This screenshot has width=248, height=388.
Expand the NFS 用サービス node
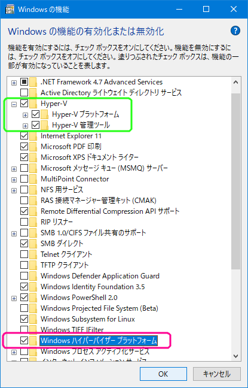[14, 190]
